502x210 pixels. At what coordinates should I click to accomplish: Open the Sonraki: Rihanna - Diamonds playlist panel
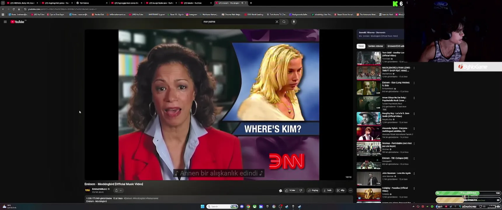click(x=380, y=34)
